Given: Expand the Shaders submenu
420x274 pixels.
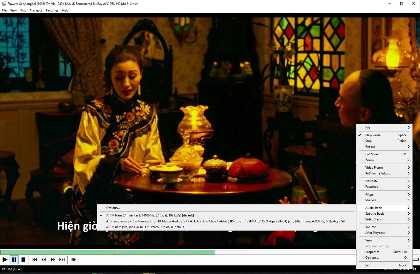Looking at the screenshot, I should point(384,200).
